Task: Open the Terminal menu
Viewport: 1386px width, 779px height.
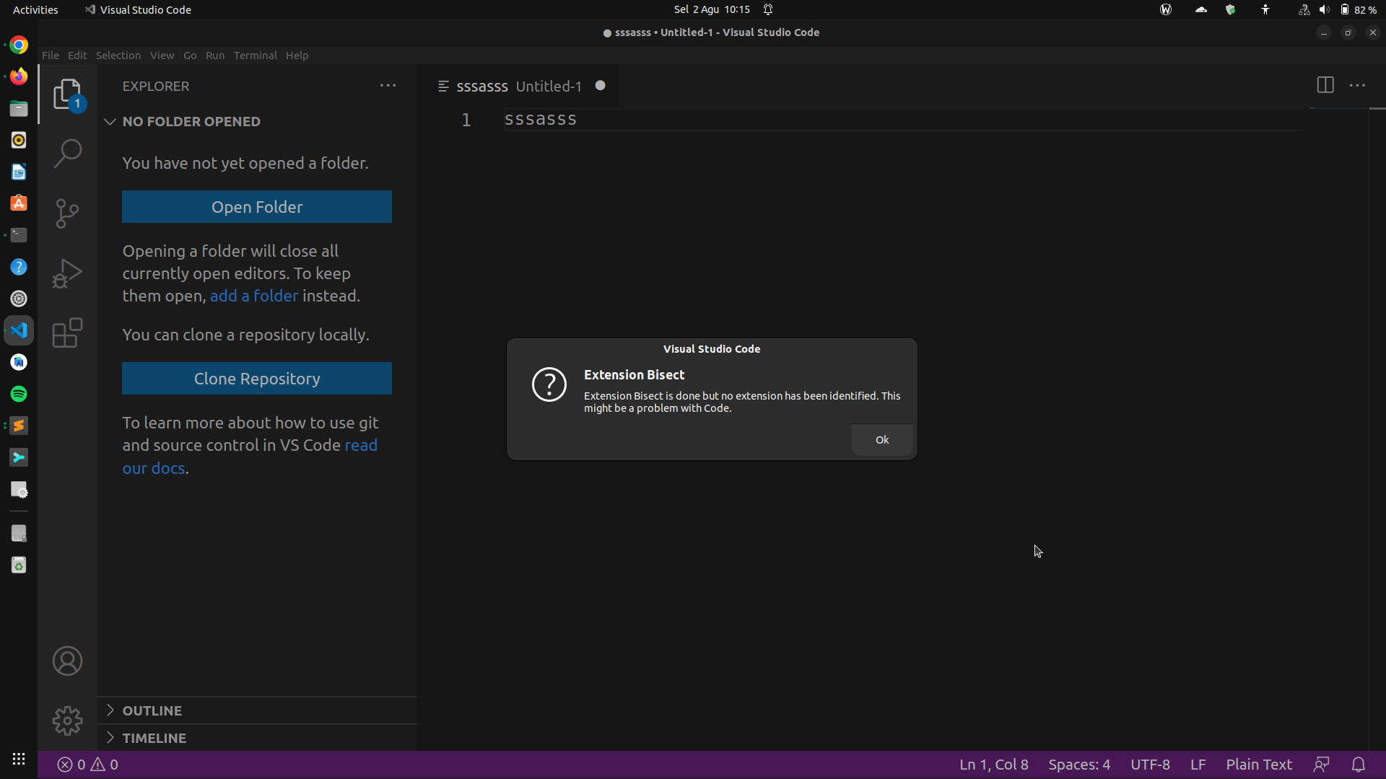Action: pyautogui.click(x=255, y=55)
